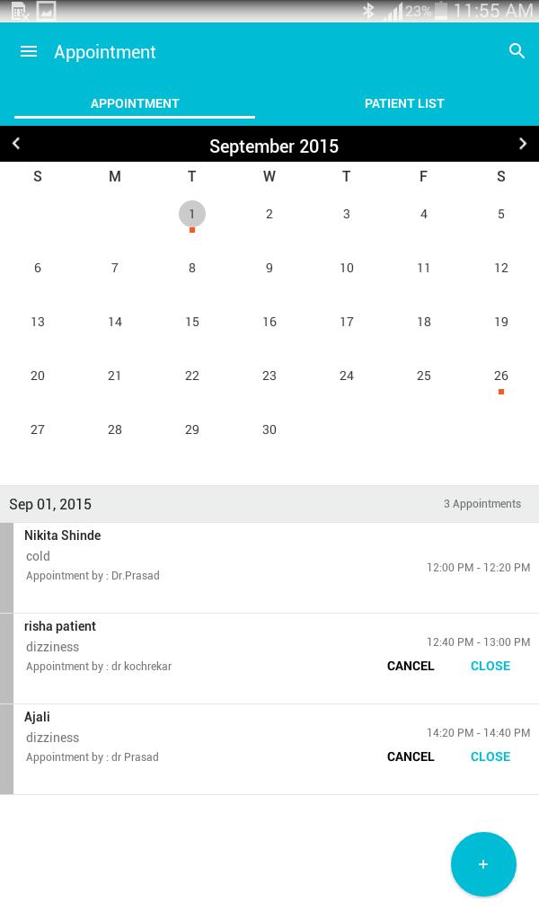Tap the September 2015 month header
This screenshot has width=539, height=920.
point(274,146)
